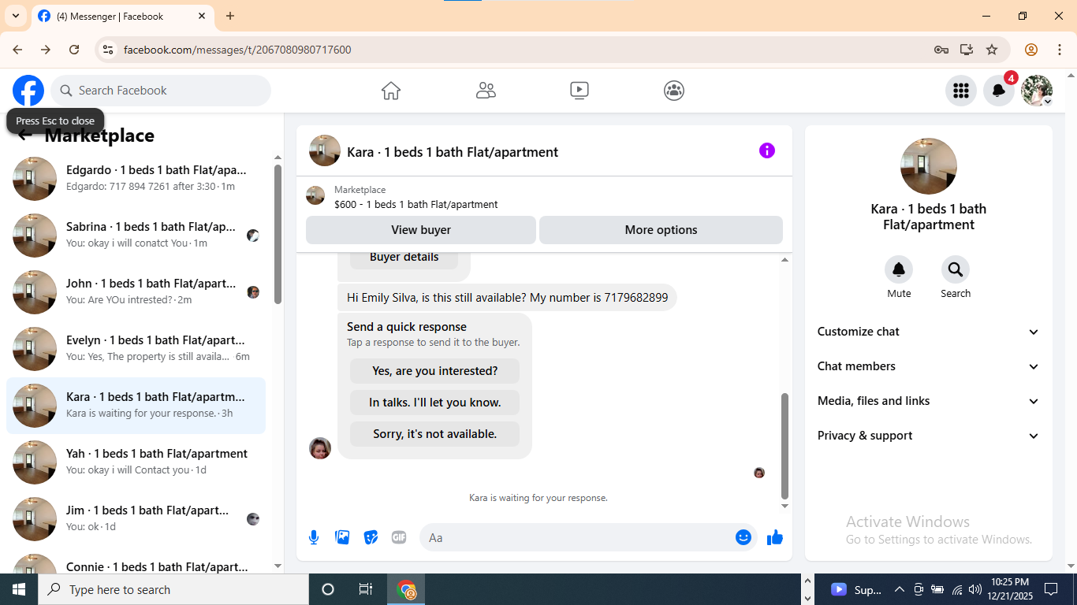Click View buyer button
The height and width of the screenshot is (605, 1077).
[421, 230]
